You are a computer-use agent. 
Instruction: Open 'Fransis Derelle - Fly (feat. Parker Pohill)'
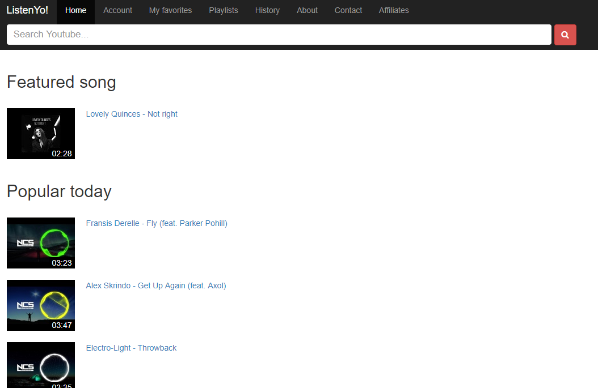pyautogui.click(x=157, y=223)
